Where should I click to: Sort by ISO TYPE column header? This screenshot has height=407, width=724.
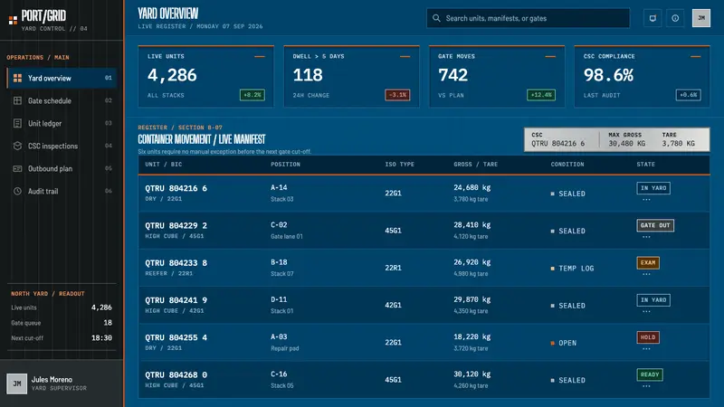click(399, 165)
